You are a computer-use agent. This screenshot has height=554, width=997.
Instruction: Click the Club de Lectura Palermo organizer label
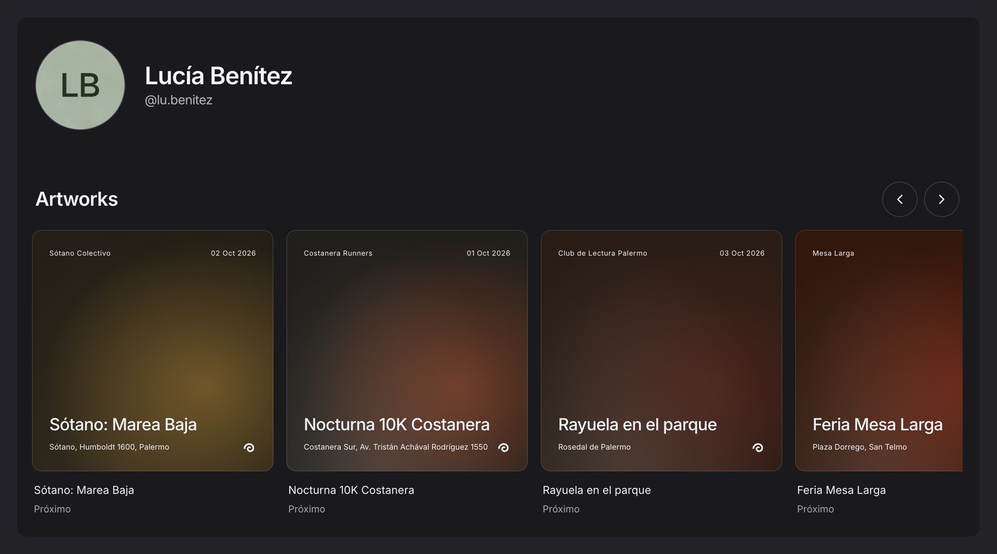(603, 253)
